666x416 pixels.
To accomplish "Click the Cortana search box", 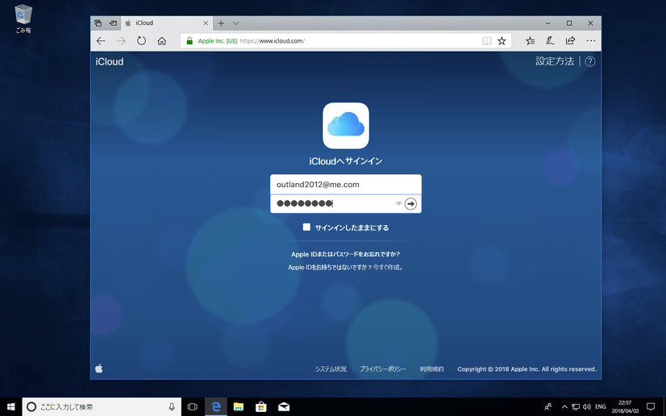I will [102, 406].
